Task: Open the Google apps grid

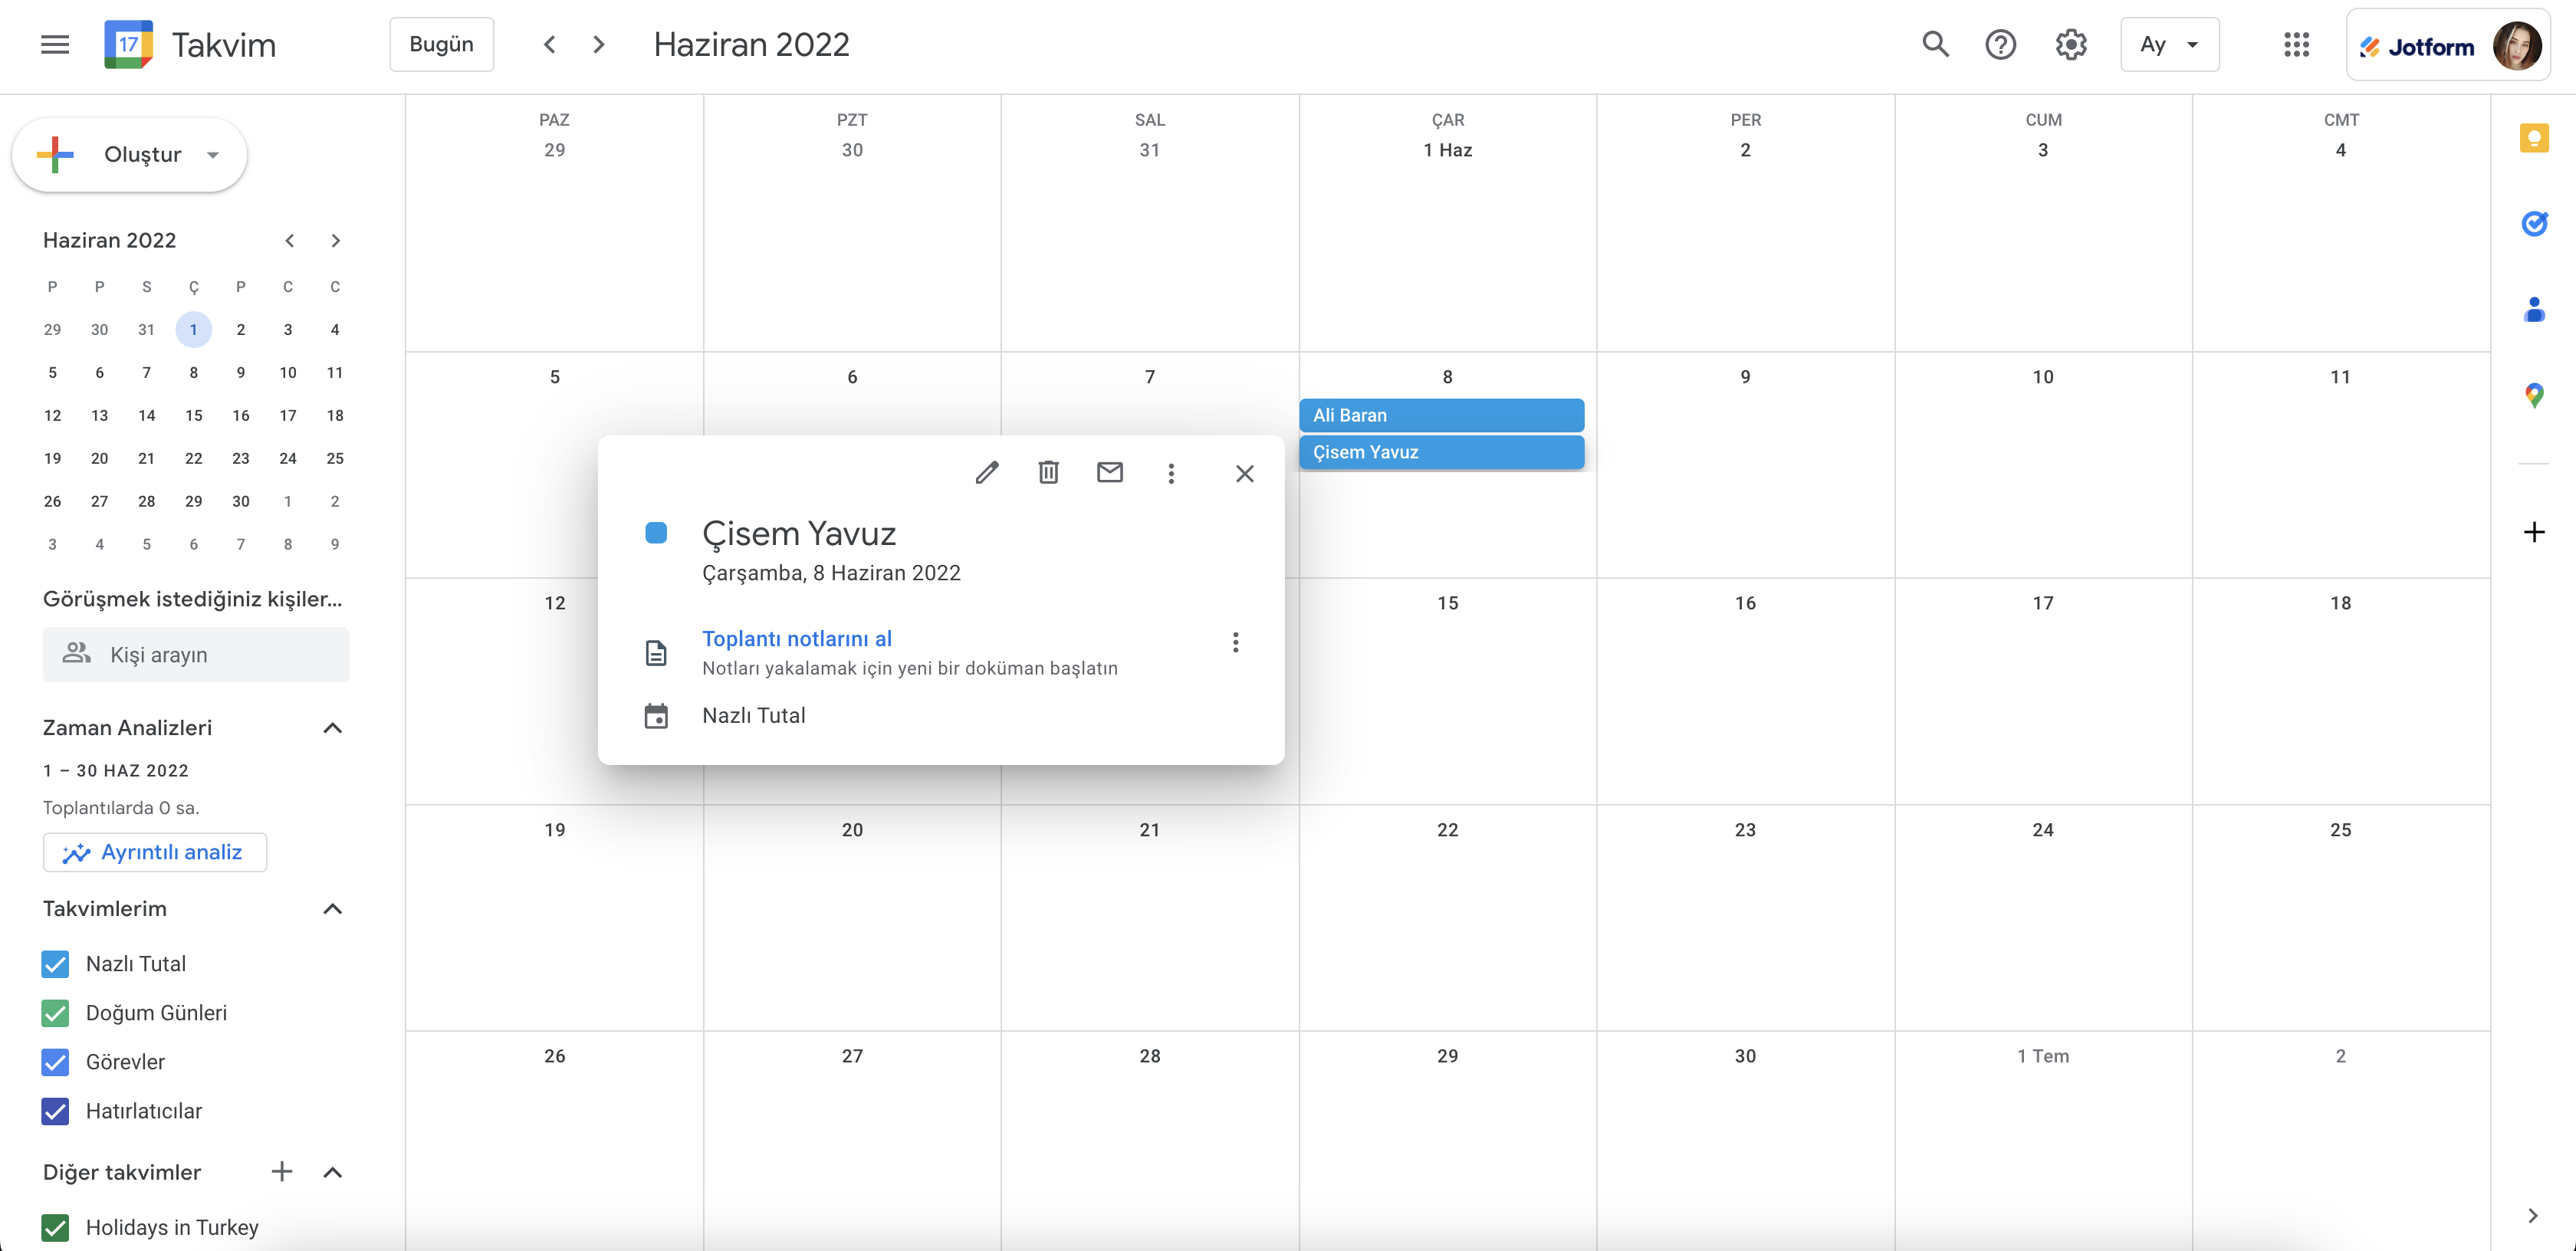Action: click(x=2296, y=45)
